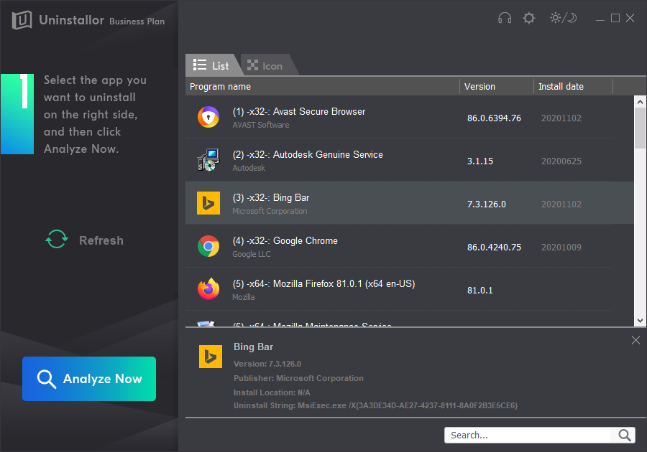
Task: Click the program list scrollbar thumb
Action: pyautogui.click(x=640, y=128)
